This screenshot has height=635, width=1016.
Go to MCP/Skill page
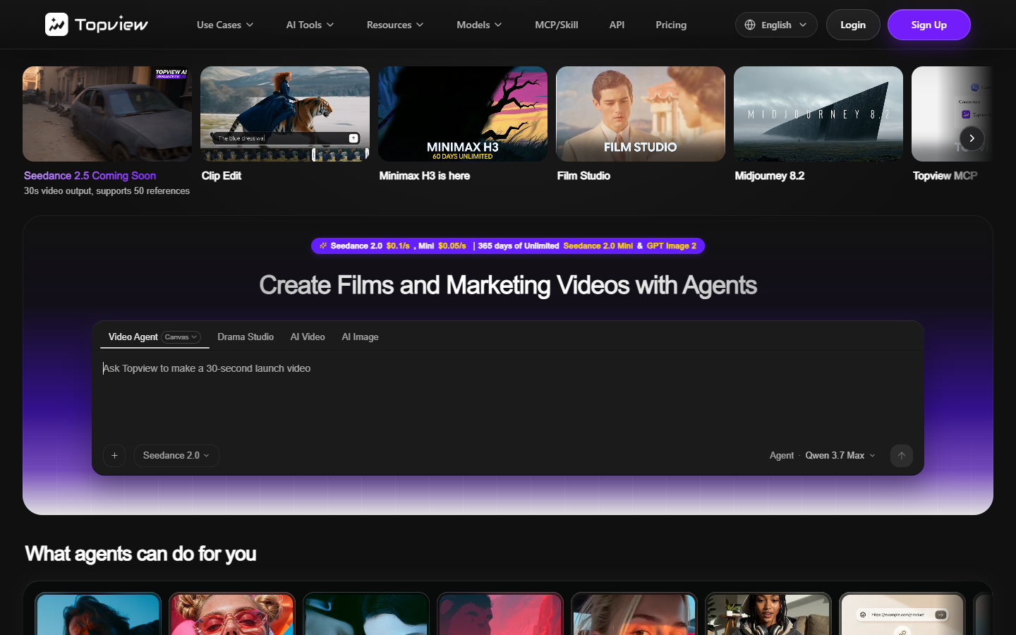pyautogui.click(x=556, y=25)
